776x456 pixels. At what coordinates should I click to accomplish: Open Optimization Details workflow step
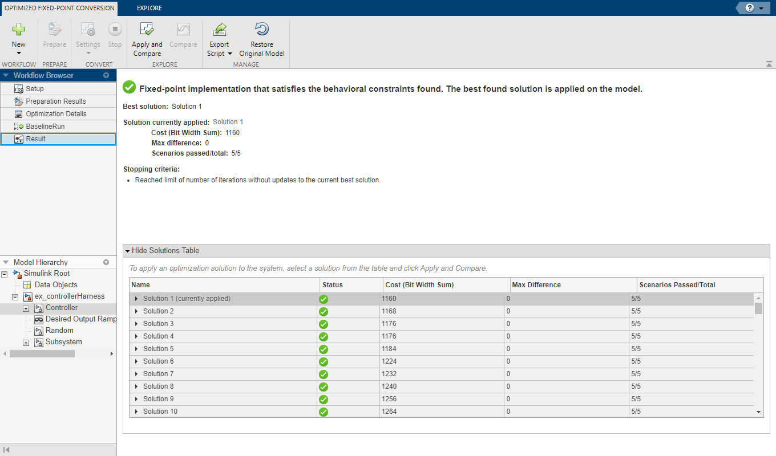(x=56, y=114)
